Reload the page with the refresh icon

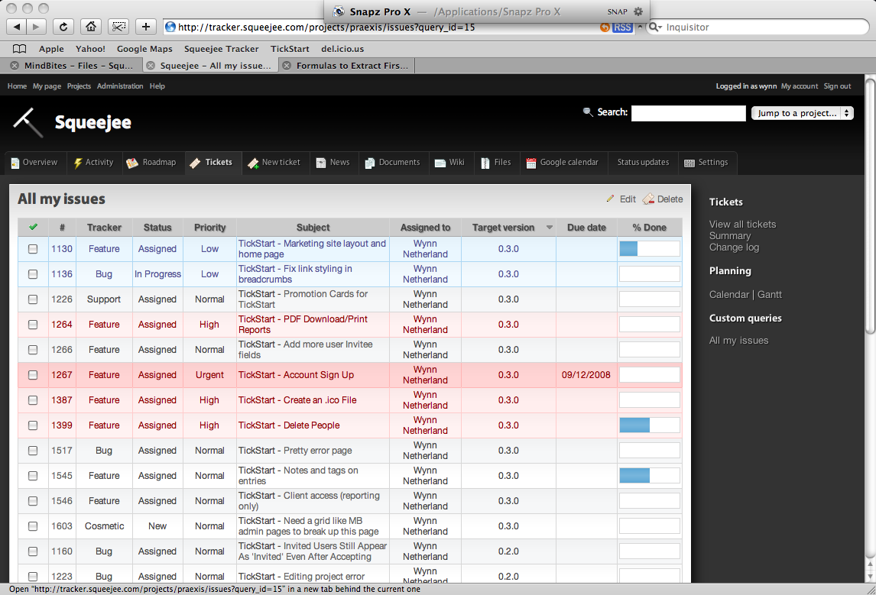(63, 26)
